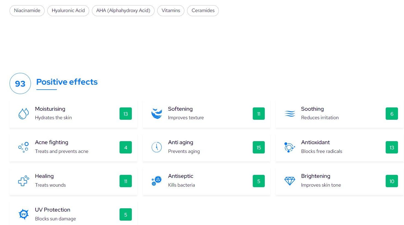Click the UV Protection sun icon

pyautogui.click(x=24, y=214)
